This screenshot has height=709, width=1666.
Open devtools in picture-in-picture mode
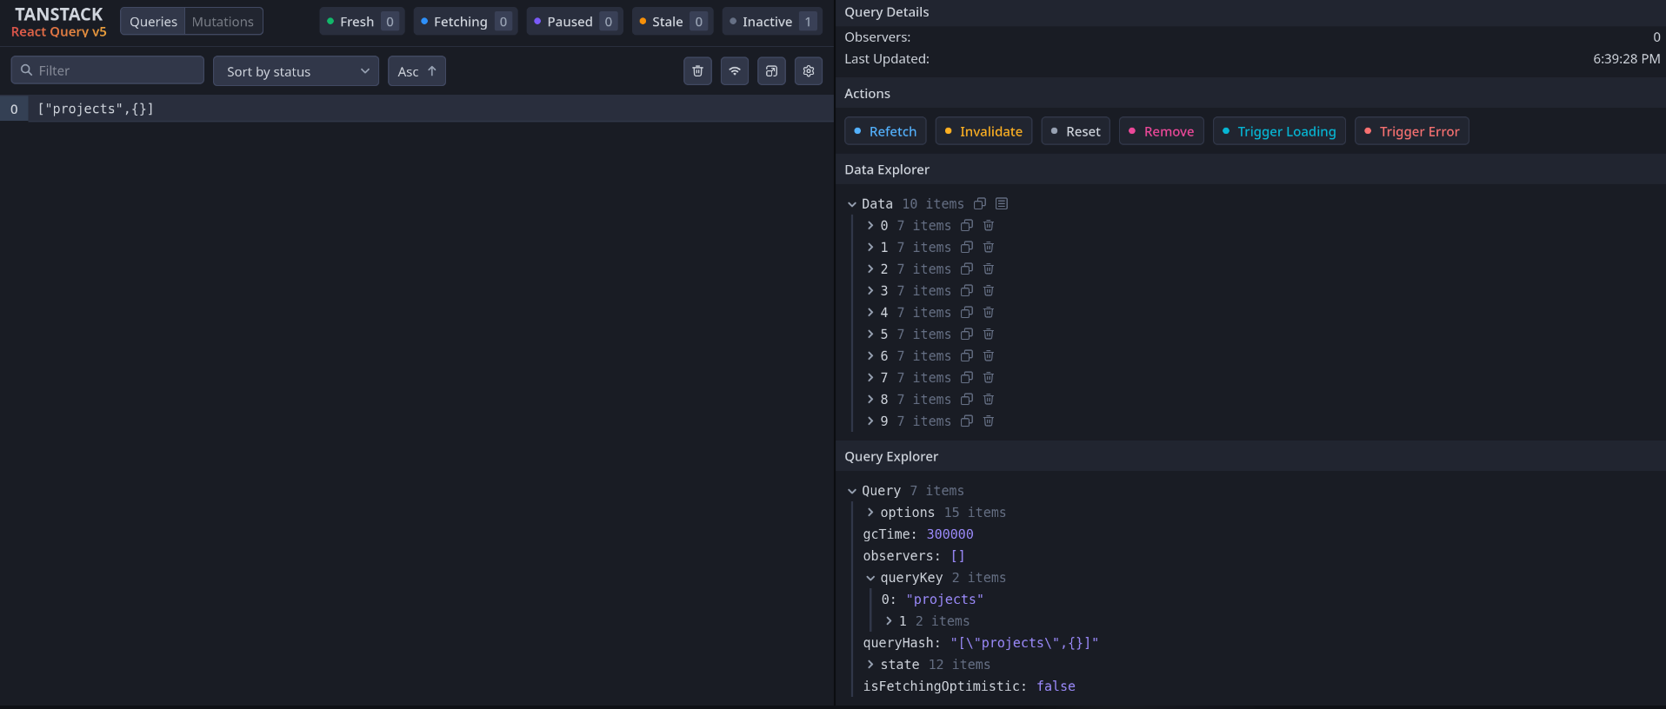click(x=771, y=71)
